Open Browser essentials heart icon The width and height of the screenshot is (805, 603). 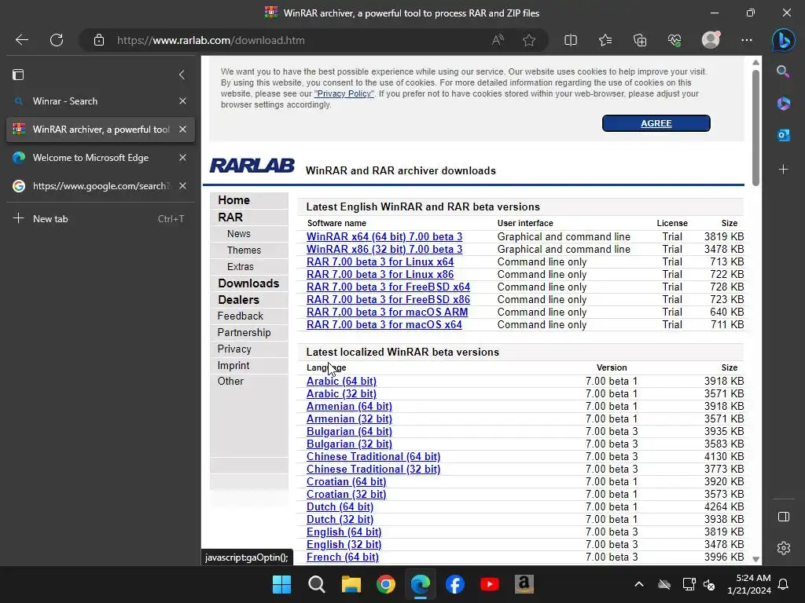coord(675,40)
